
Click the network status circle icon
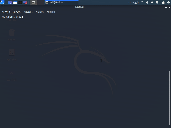[142, 2]
